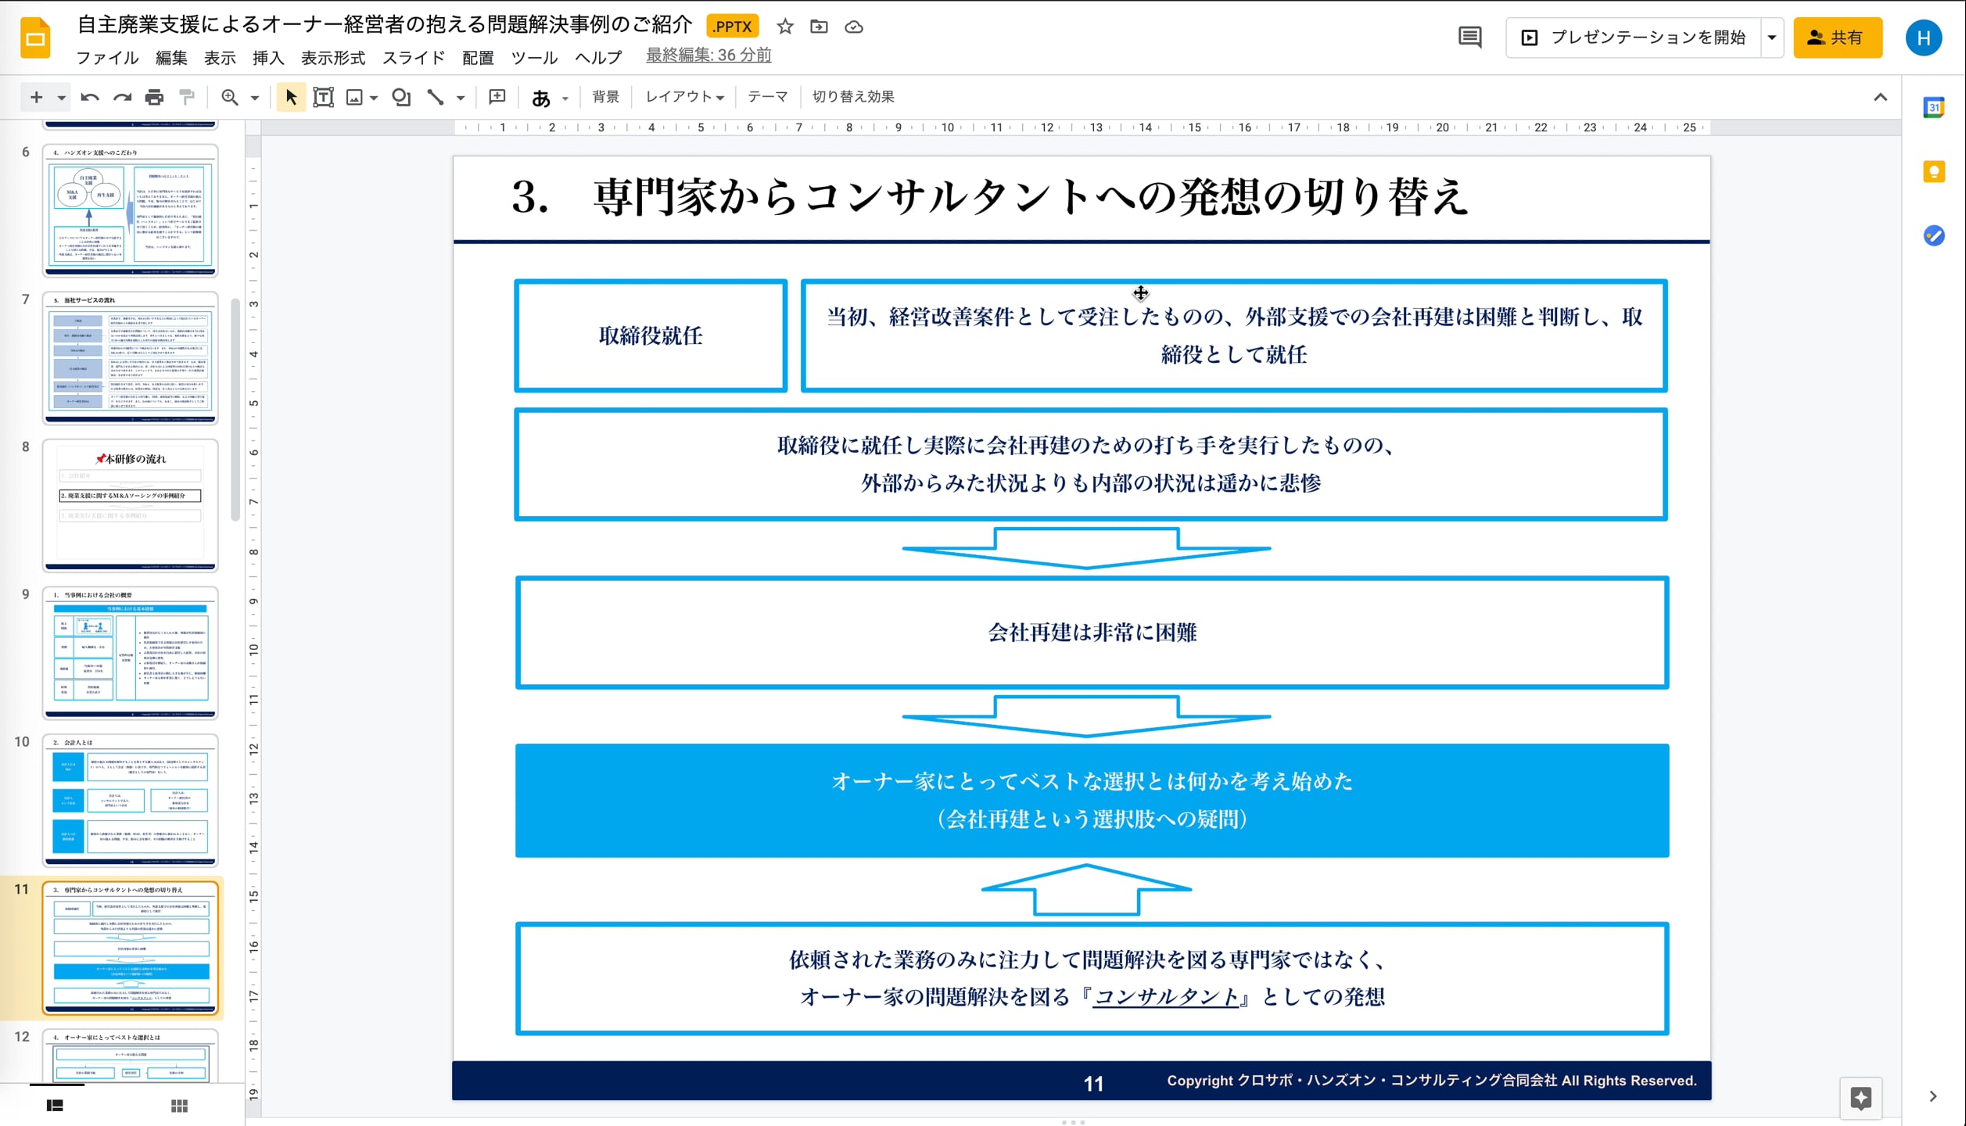1966x1126 pixels.
Task: Click the print icon
Action: [x=153, y=97]
